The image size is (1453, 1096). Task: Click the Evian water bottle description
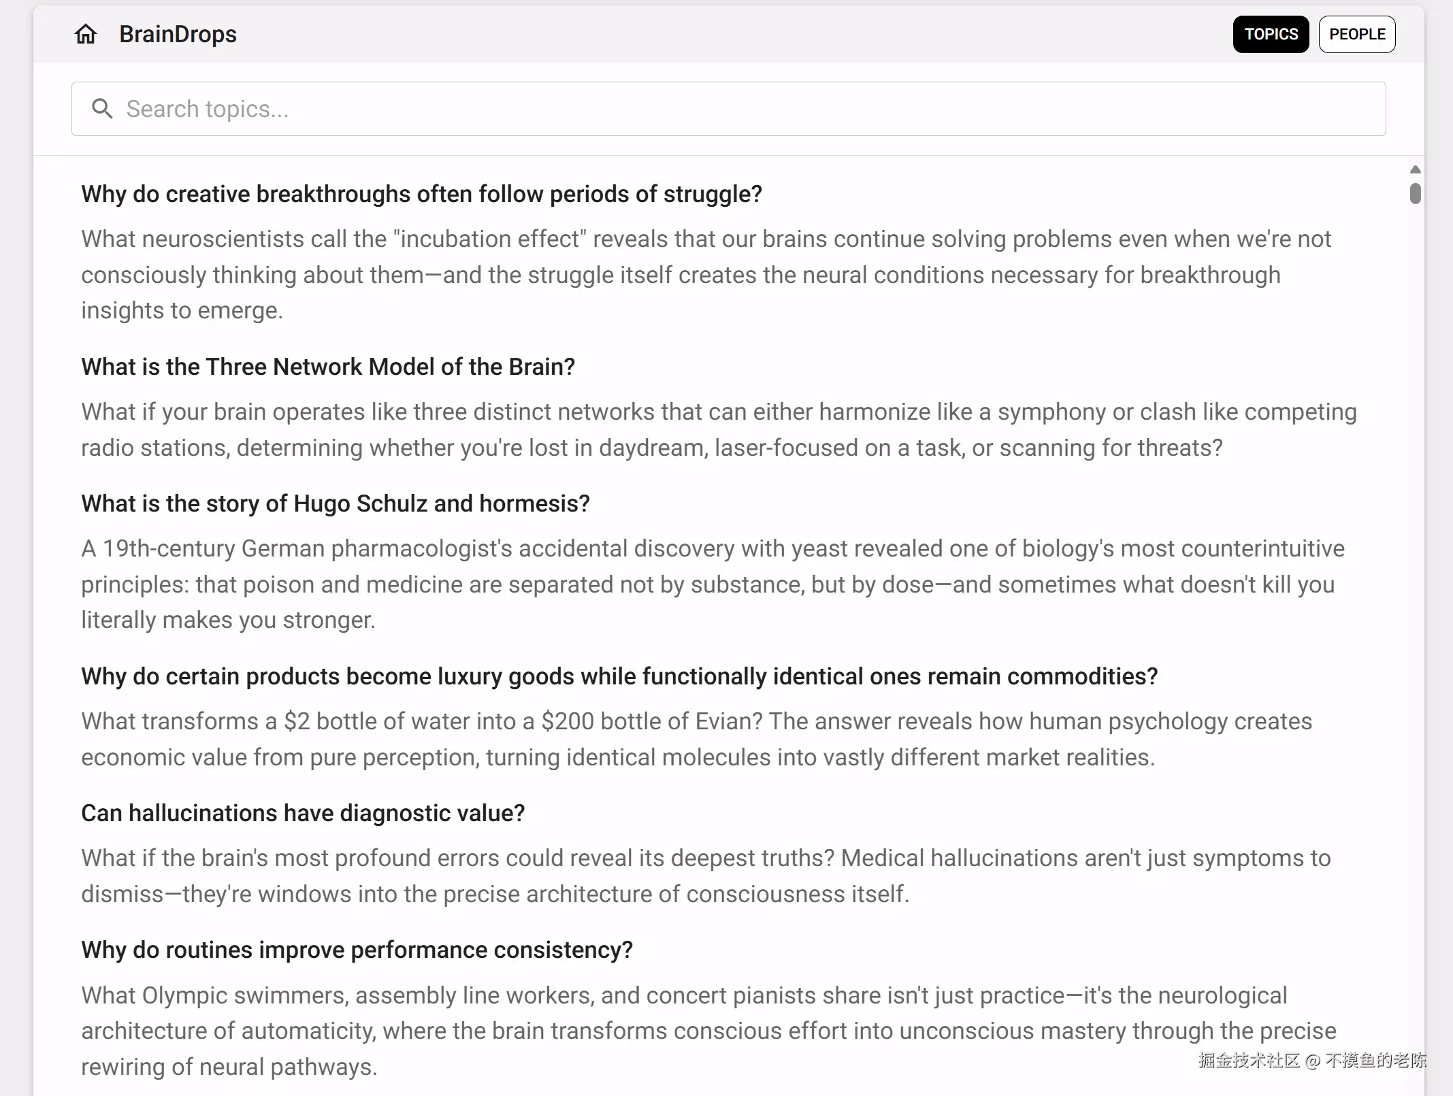[x=681, y=740]
